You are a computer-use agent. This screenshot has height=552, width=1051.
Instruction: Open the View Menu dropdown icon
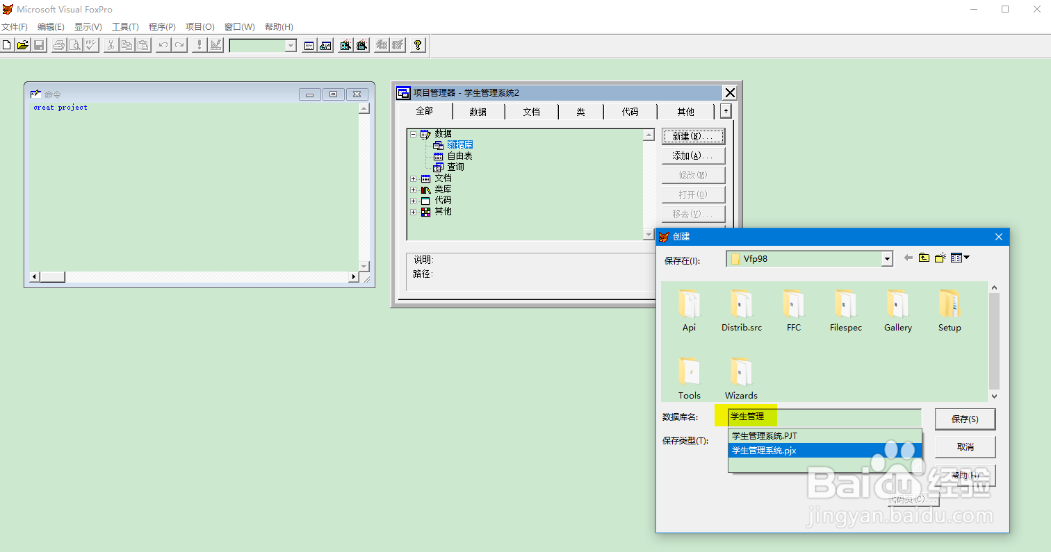pyautogui.click(x=960, y=258)
